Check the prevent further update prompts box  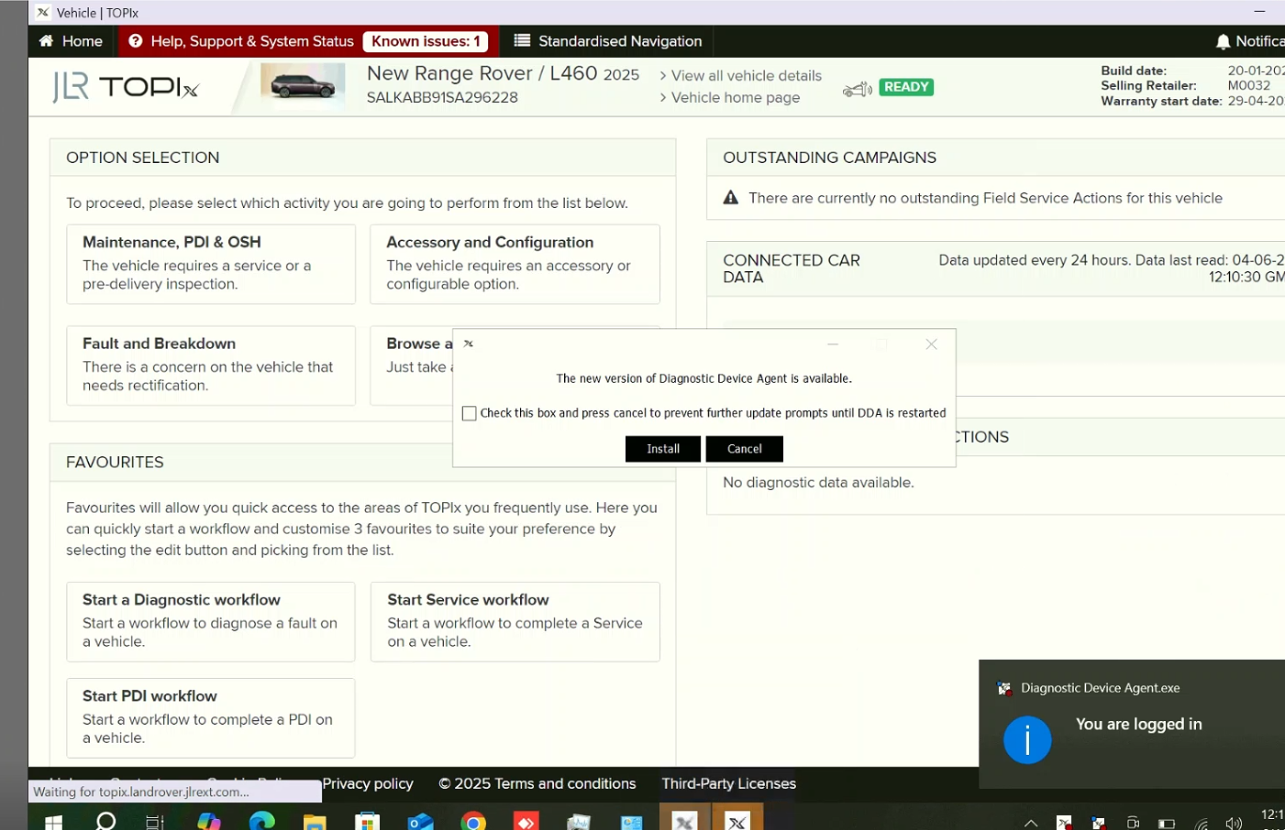(470, 413)
